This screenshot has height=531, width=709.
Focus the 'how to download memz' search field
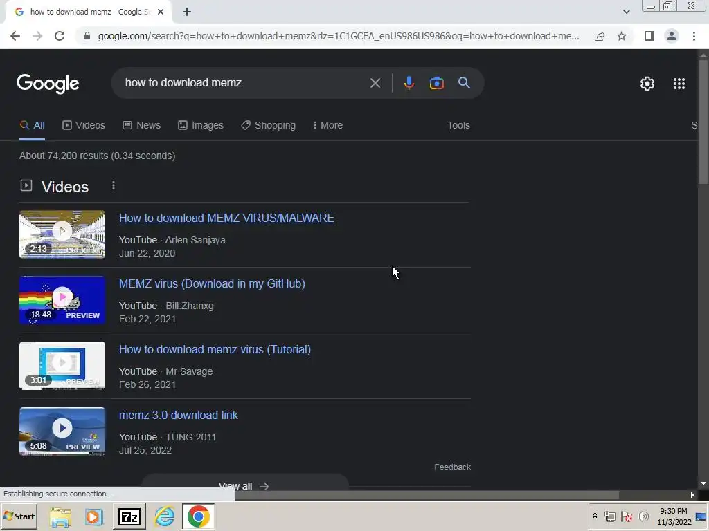point(244,83)
